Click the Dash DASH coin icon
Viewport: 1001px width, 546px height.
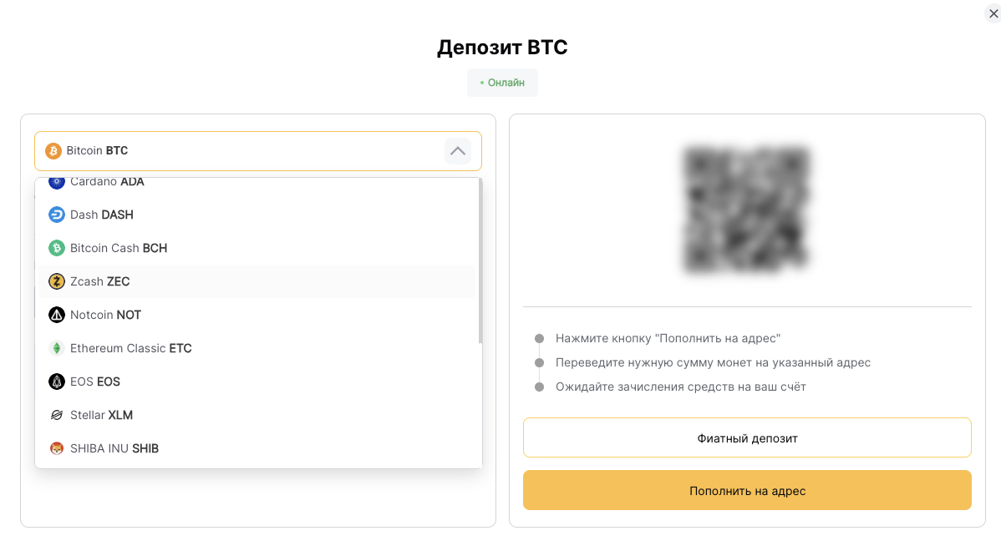(56, 215)
